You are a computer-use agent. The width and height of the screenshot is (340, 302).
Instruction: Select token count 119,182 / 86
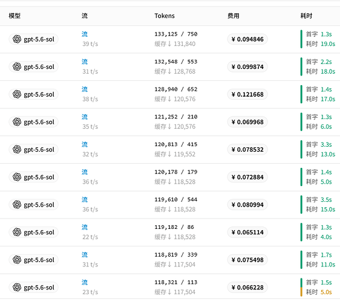pos(174,227)
